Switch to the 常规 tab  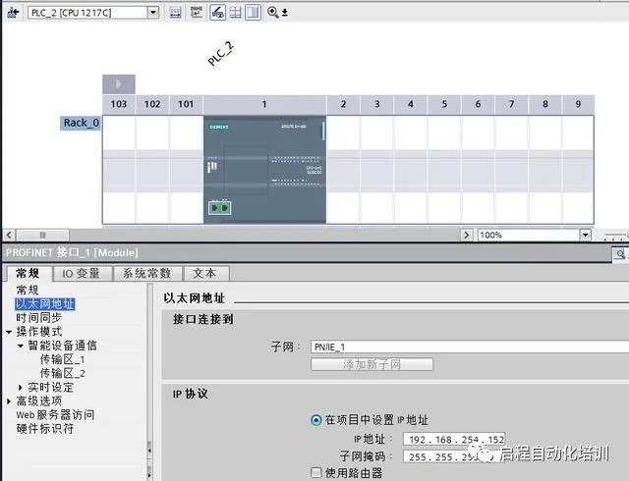point(28,273)
